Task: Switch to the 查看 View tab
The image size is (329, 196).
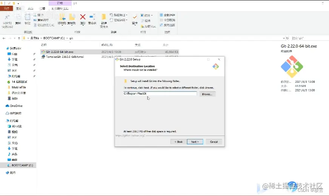Action: point(42,9)
